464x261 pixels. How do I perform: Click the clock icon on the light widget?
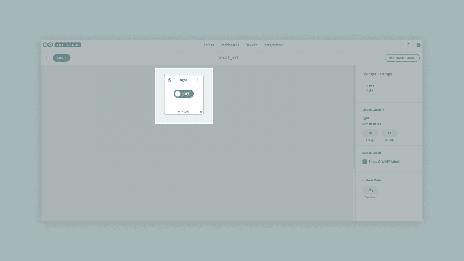tap(170, 80)
